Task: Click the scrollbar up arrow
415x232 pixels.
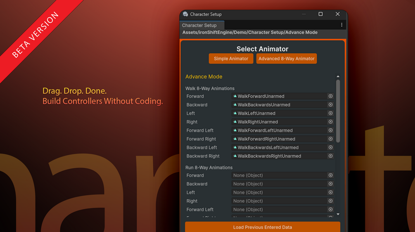Action: point(338,76)
